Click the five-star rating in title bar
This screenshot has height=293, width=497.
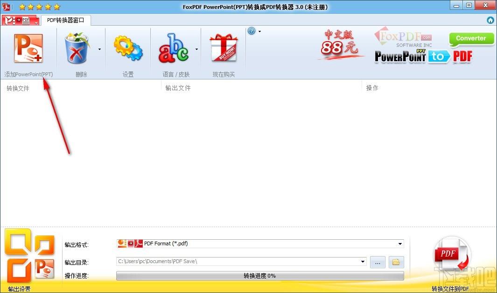click(x=39, y=7)
